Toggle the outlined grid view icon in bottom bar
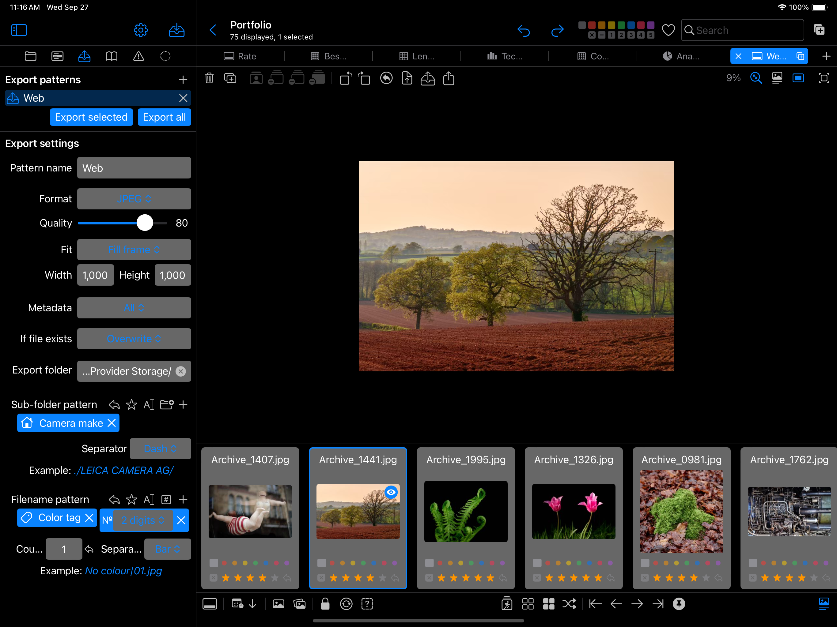 528,604
